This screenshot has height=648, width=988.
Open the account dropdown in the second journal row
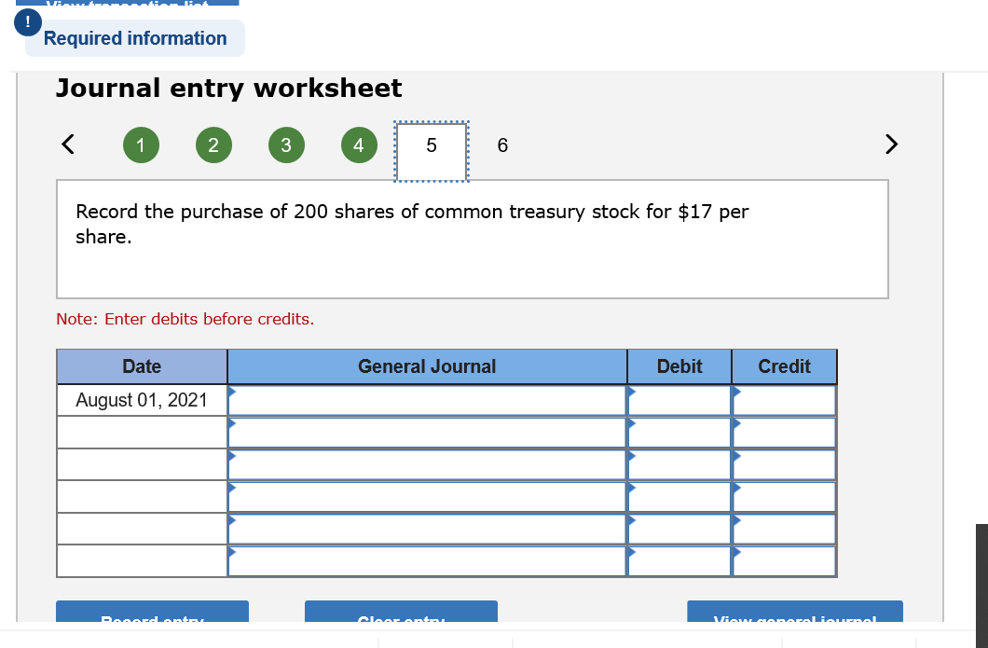[427, 432]
